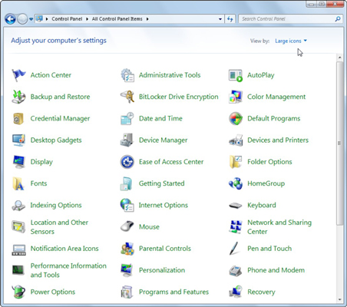Open the Display link text

coord(41,162)
